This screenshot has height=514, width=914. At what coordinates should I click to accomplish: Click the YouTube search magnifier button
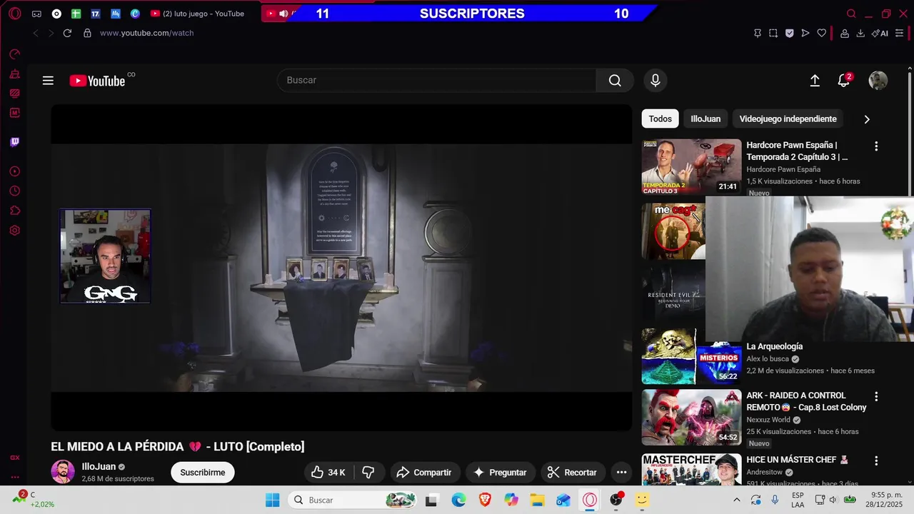pyautogui.click(x=615, y=80)
